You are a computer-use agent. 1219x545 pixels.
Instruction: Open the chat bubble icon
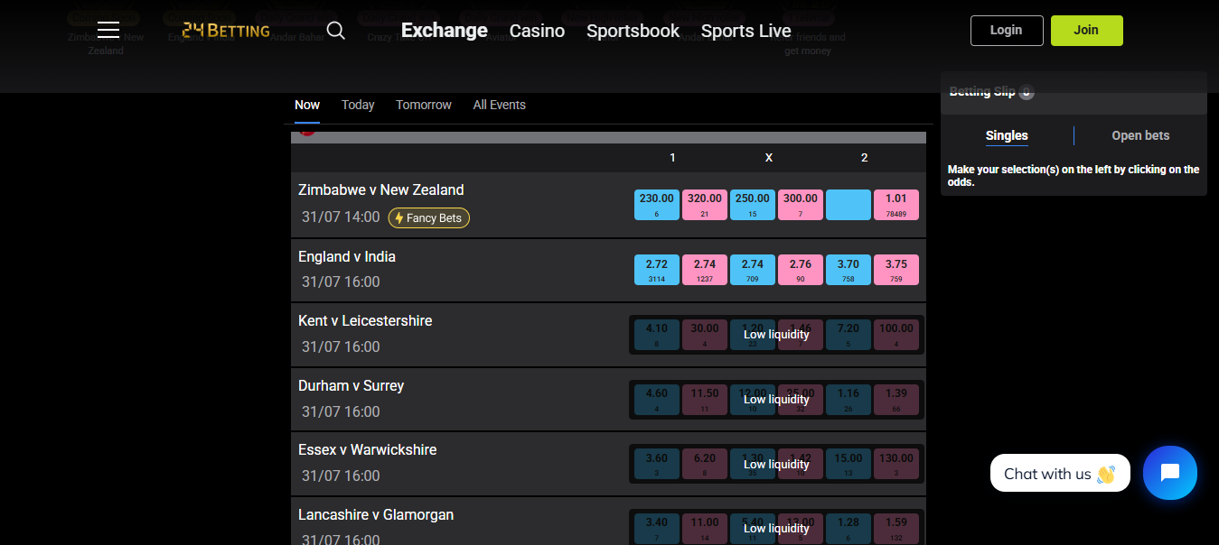1169,472
